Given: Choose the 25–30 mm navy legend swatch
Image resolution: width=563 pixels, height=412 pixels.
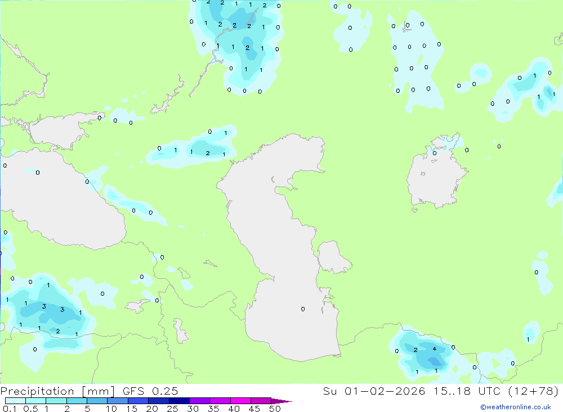Looking at the screenshot, I should point(179,401).
